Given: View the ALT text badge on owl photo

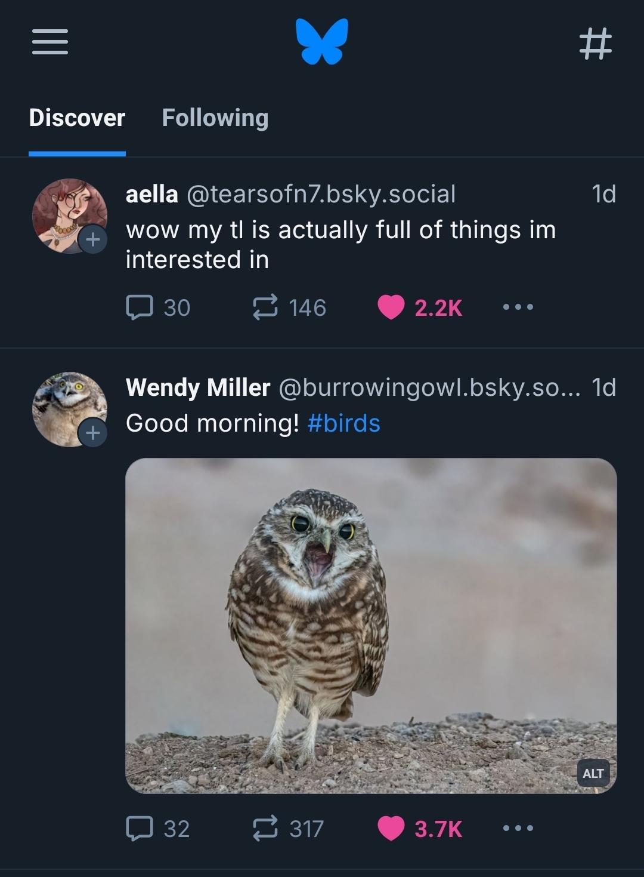Looking at the screenshot, I should click(593, 774).
